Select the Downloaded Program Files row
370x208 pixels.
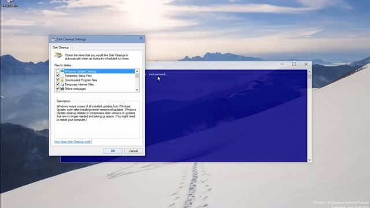click(x=95, y=80)
